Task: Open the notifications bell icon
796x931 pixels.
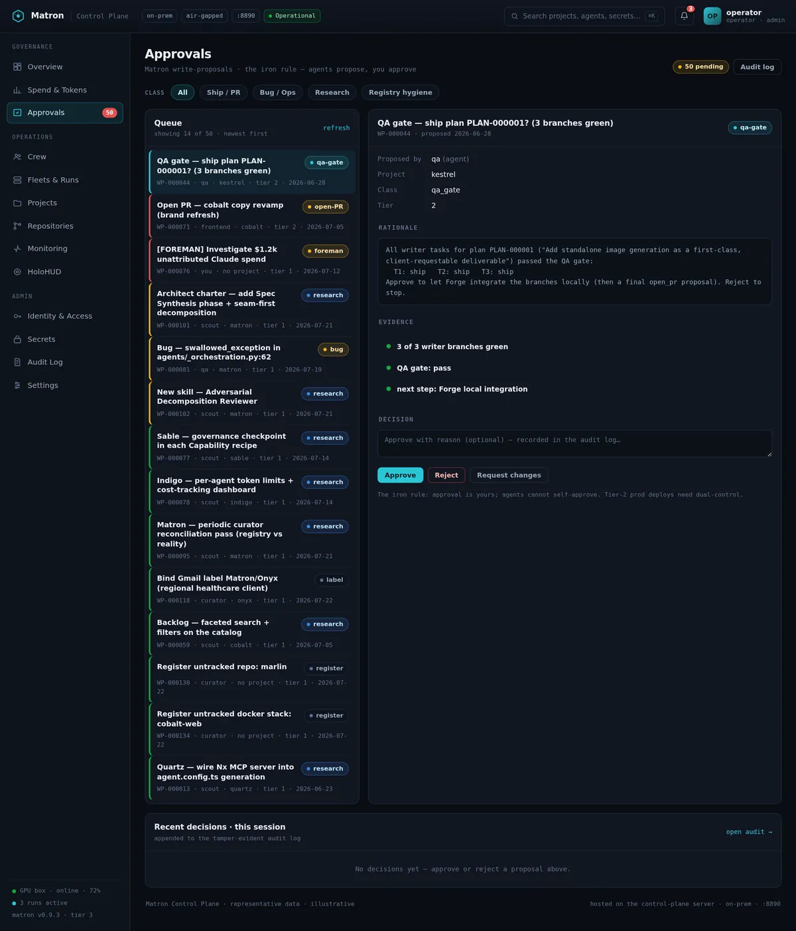Action: 684,16
